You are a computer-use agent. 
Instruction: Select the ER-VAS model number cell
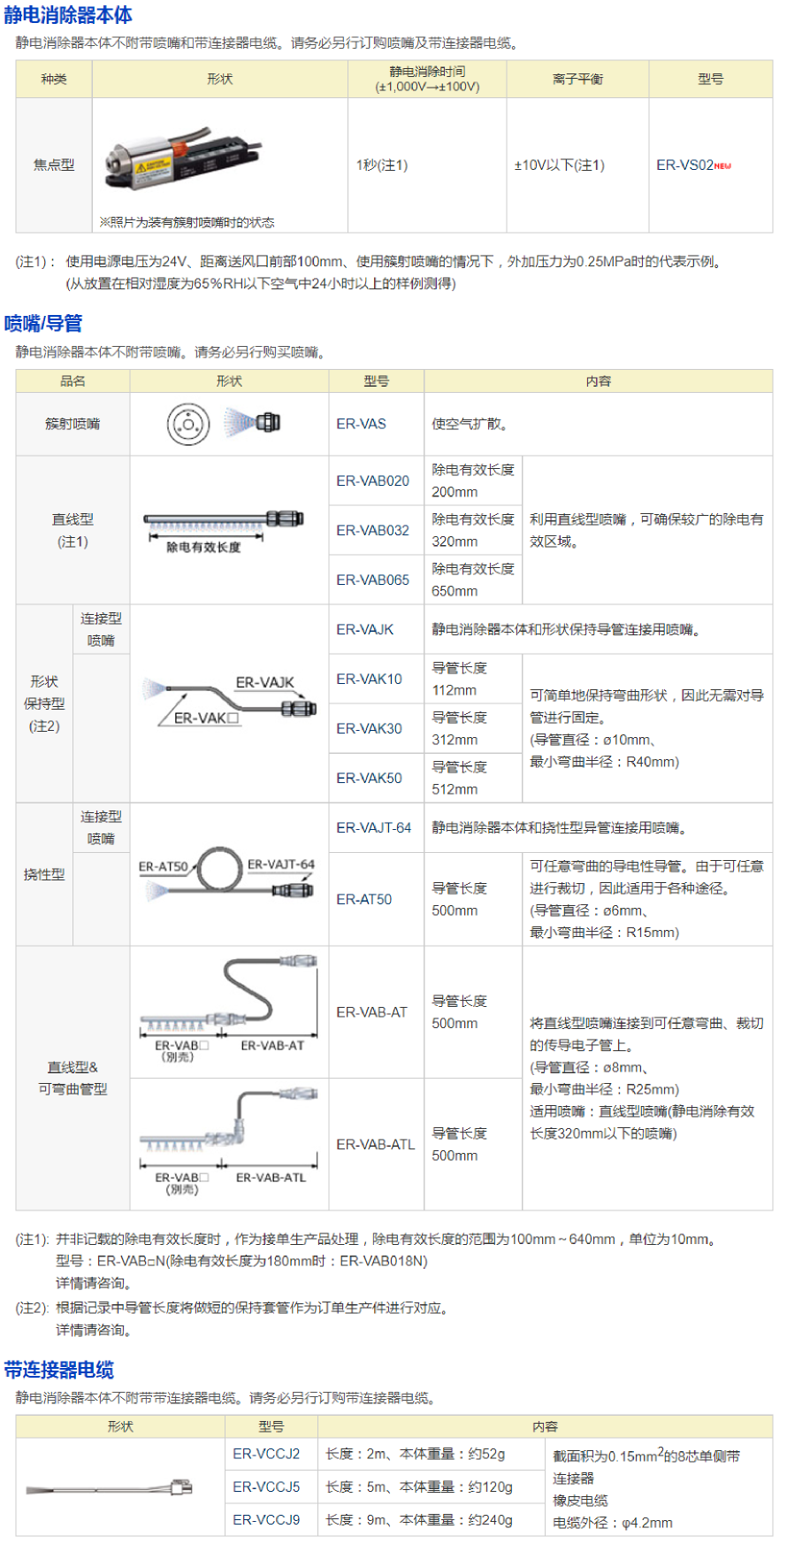[361, 424]
